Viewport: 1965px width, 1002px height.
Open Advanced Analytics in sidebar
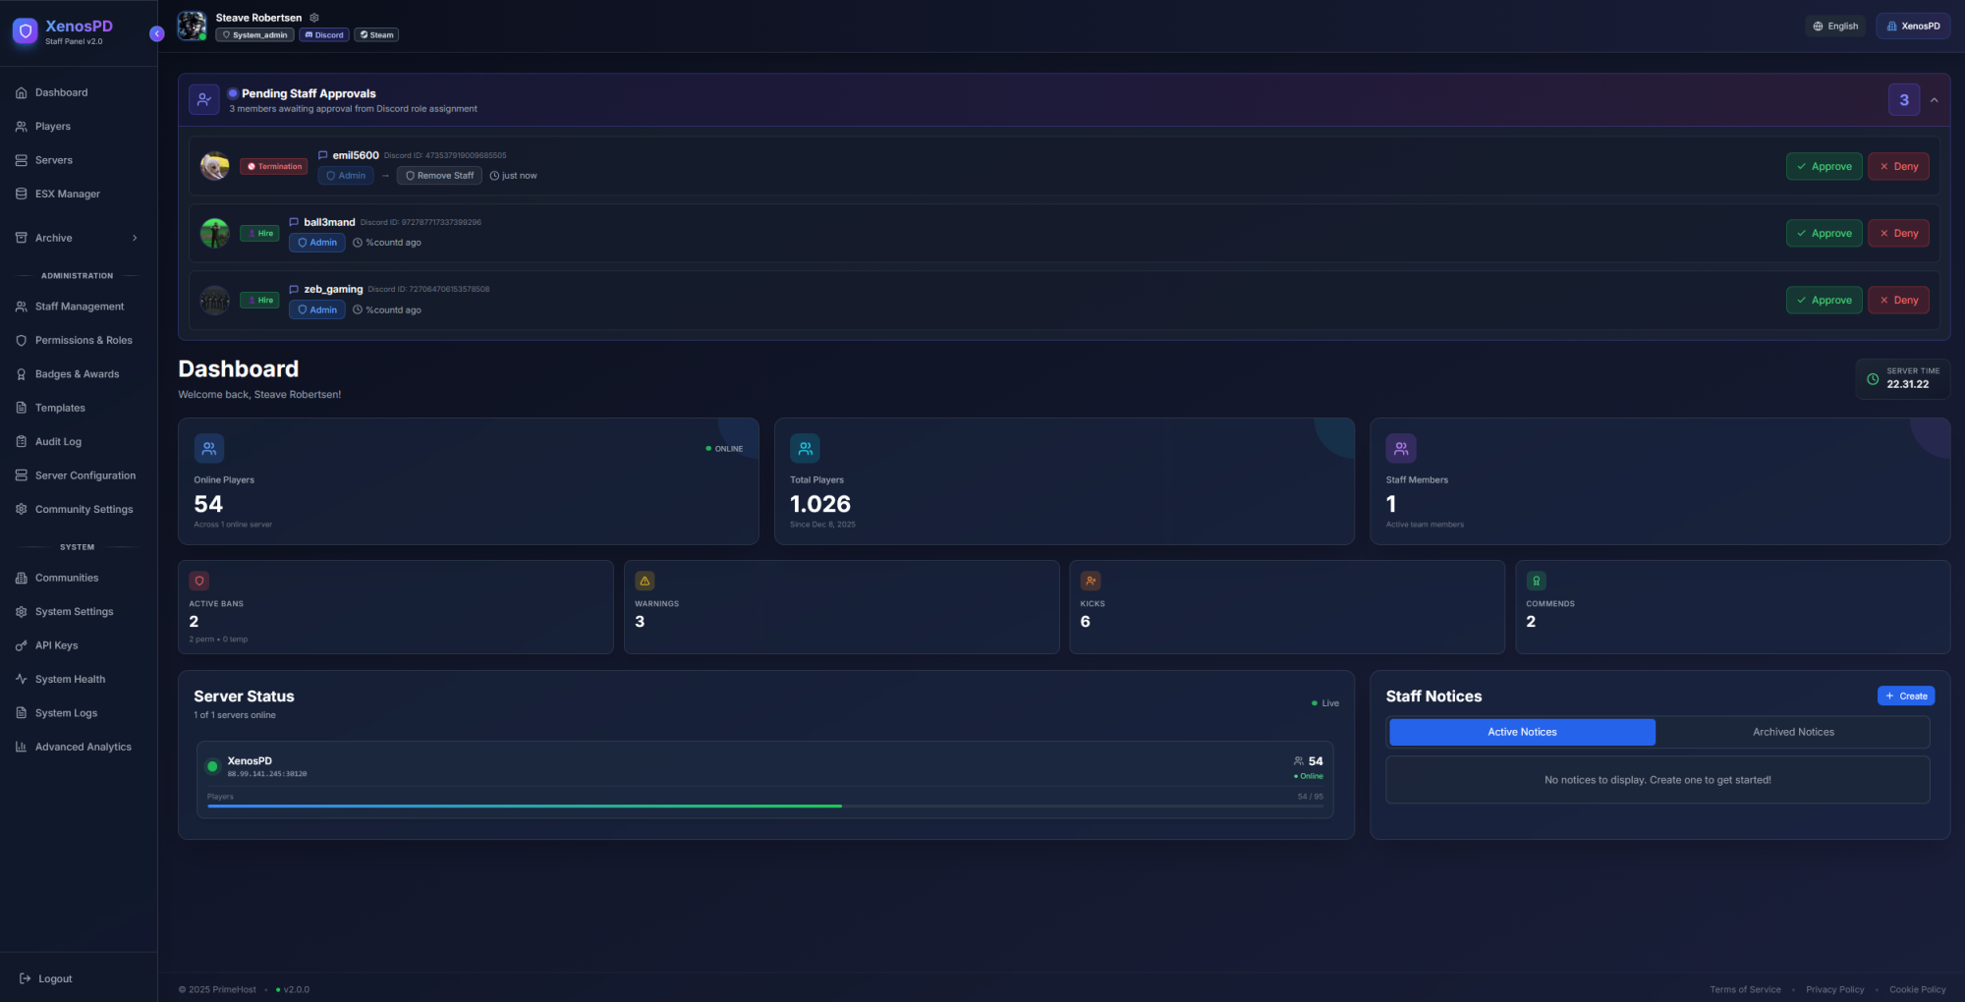(x=79, y=748)
